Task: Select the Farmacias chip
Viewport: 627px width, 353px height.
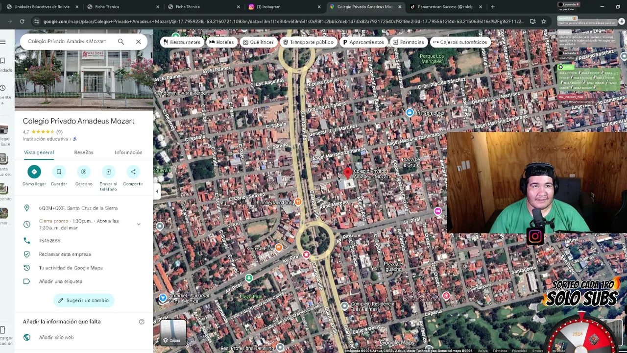Action: coord(408,42)
